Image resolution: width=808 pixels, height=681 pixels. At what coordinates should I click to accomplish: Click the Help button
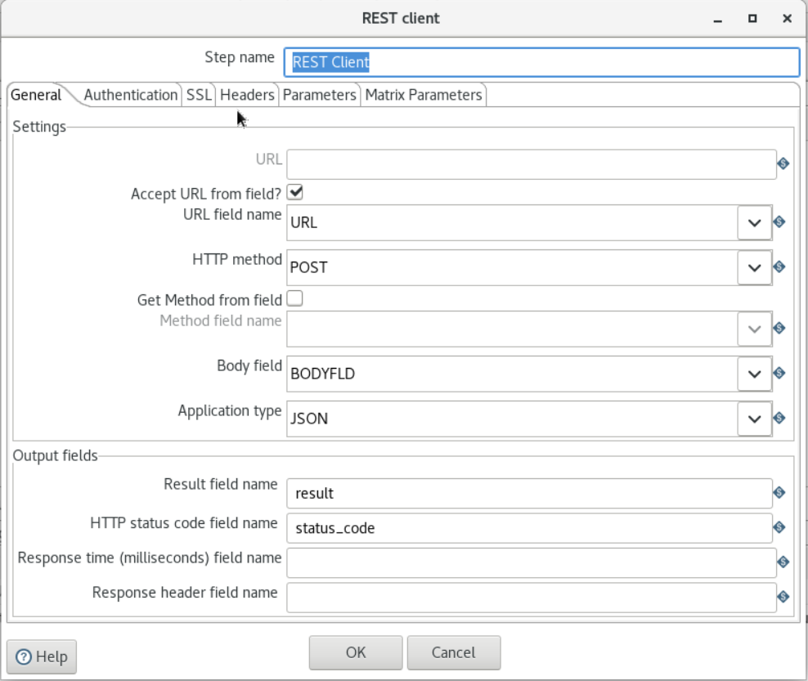coord(41,656)
